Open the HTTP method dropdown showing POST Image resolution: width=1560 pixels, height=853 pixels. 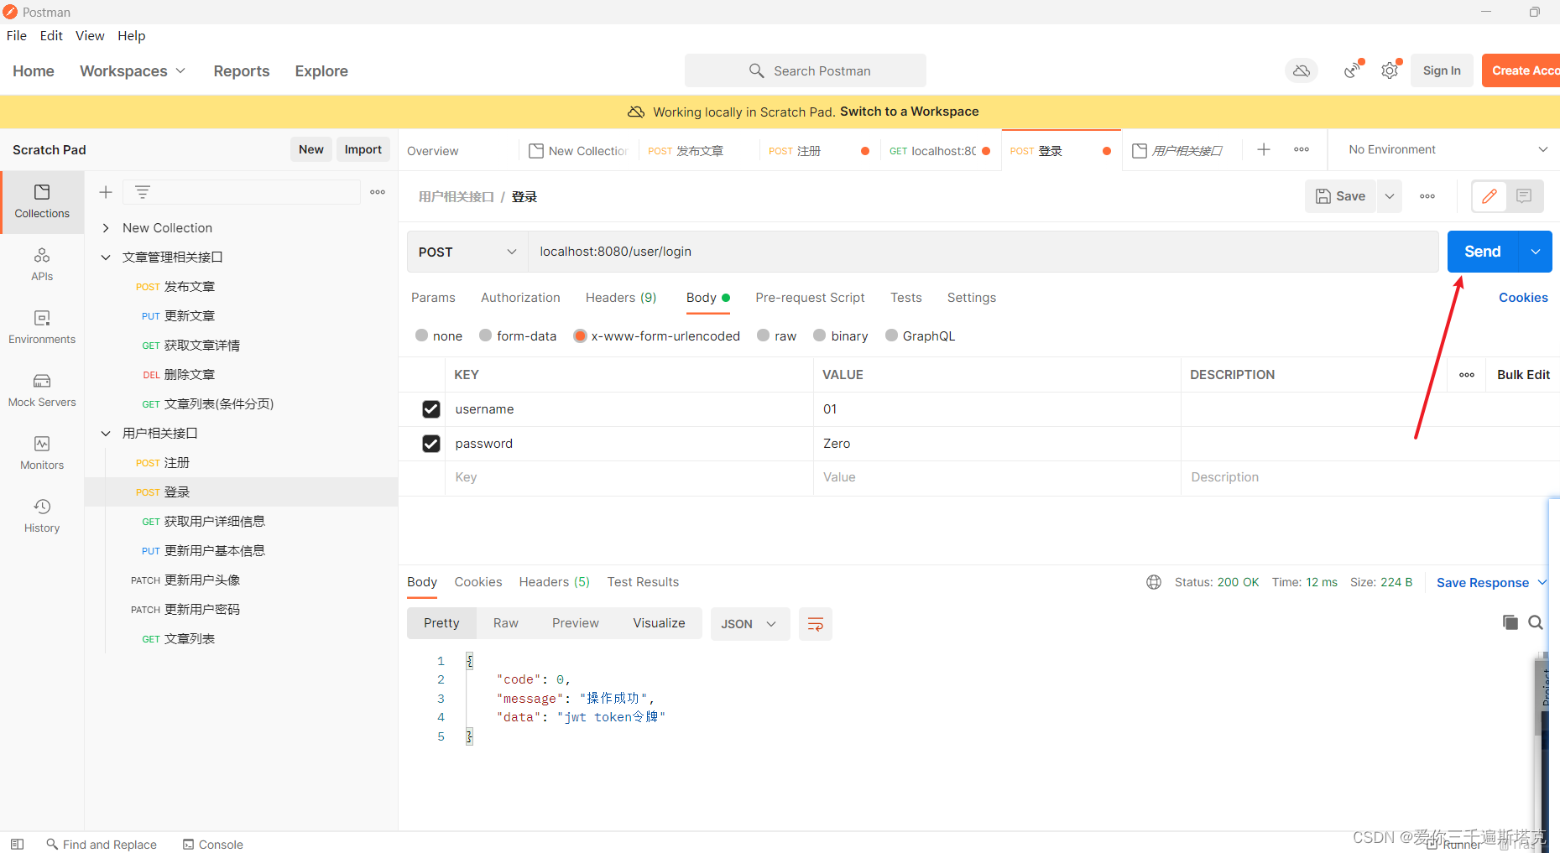tap(467, 252)
